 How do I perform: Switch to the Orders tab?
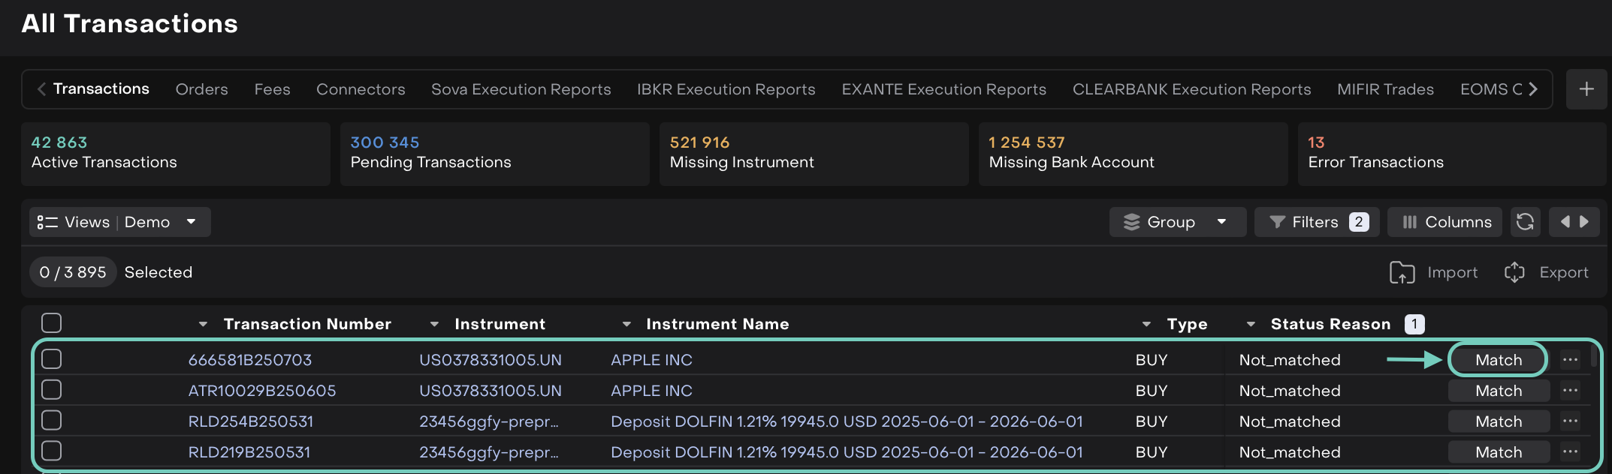[201, 89]
